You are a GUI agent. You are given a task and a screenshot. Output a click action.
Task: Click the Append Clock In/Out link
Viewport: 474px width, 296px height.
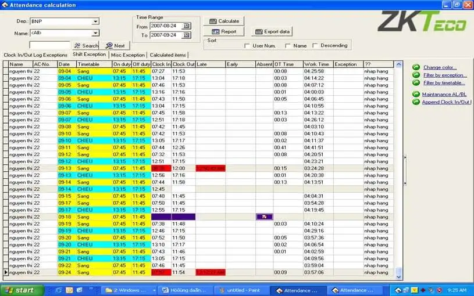coord(446,102)
